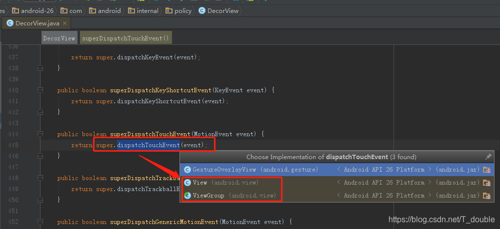Click highlighted dispatchTouchEvent on line 445

pos(148,145)
